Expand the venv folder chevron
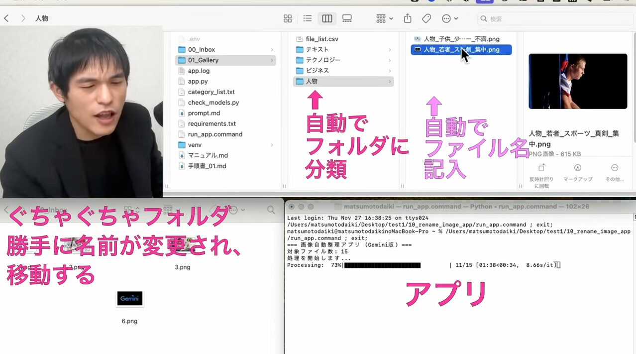636x354 pixels. click(x=272, y=145)
